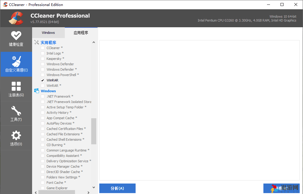
Task: Click the 实用程序 utilities category icon
Action: click(37, 43)
